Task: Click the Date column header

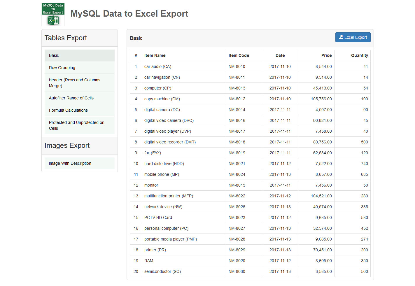Action: (280, 55)
